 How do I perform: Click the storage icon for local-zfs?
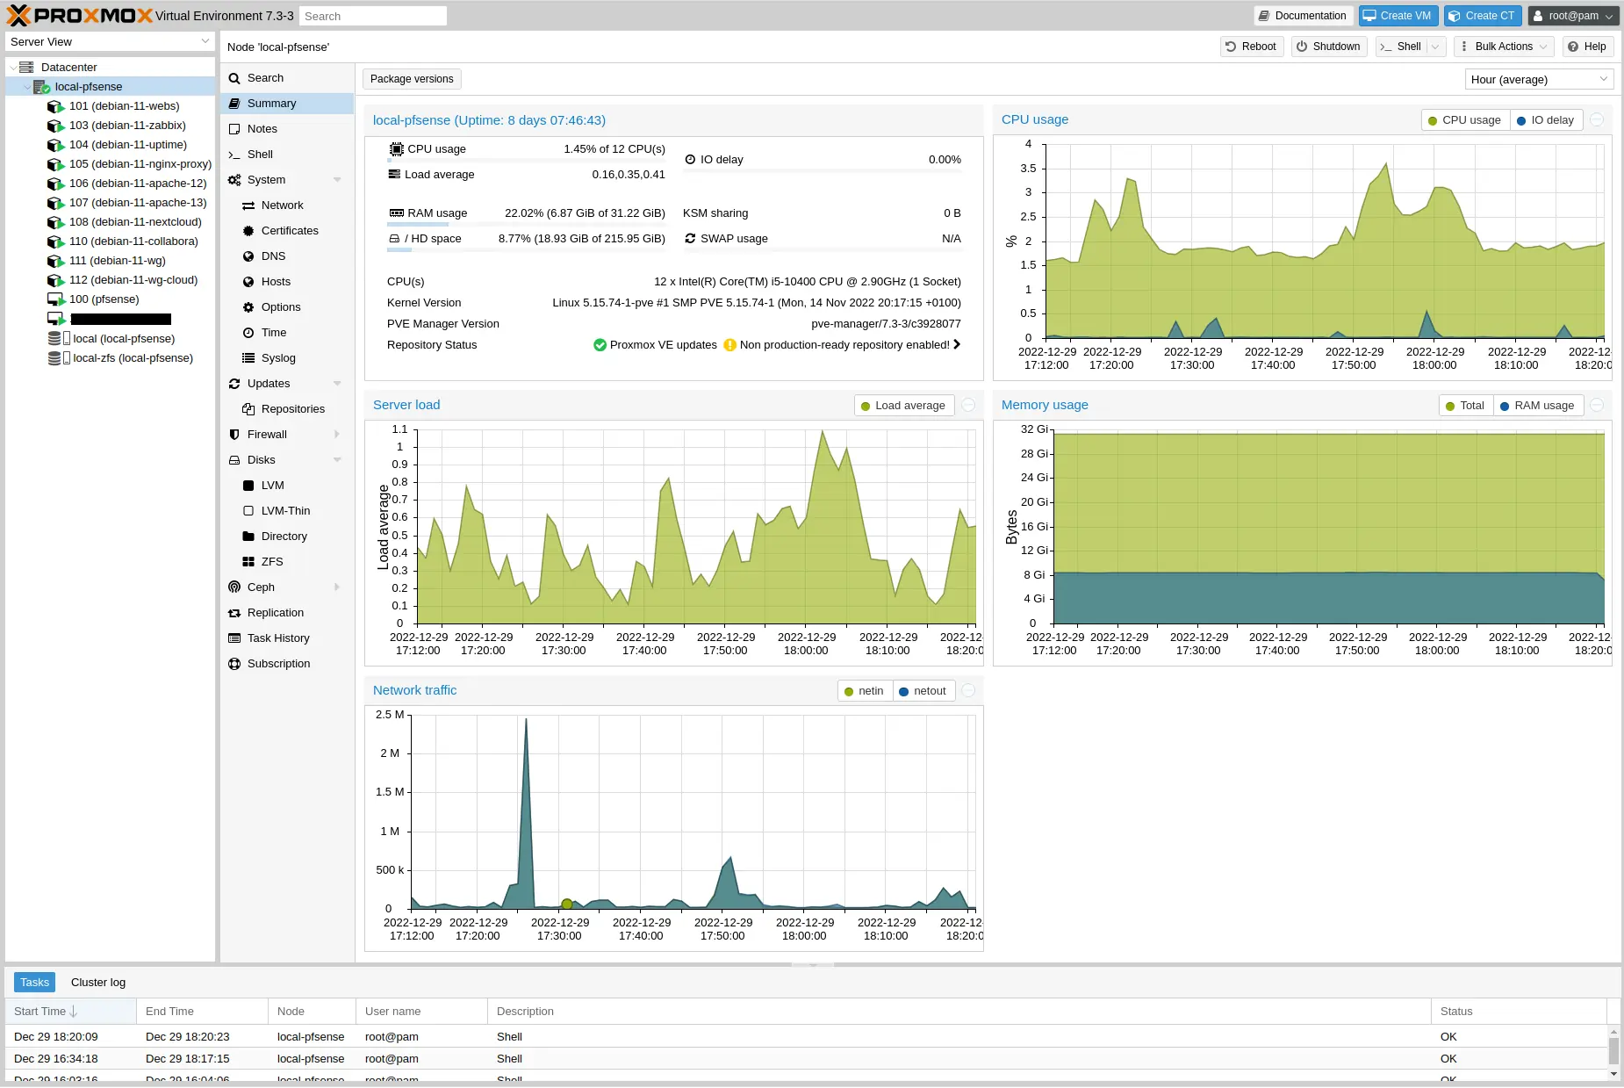coord(58,358)
